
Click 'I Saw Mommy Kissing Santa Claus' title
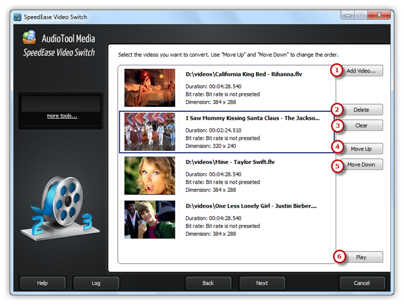252,118
